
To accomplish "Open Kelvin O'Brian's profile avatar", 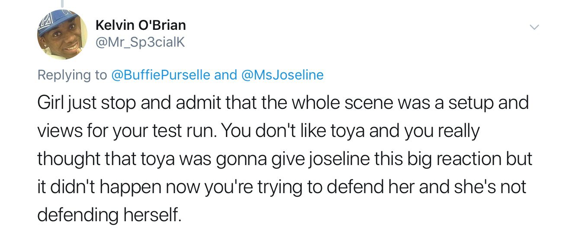I will [62, 34].
